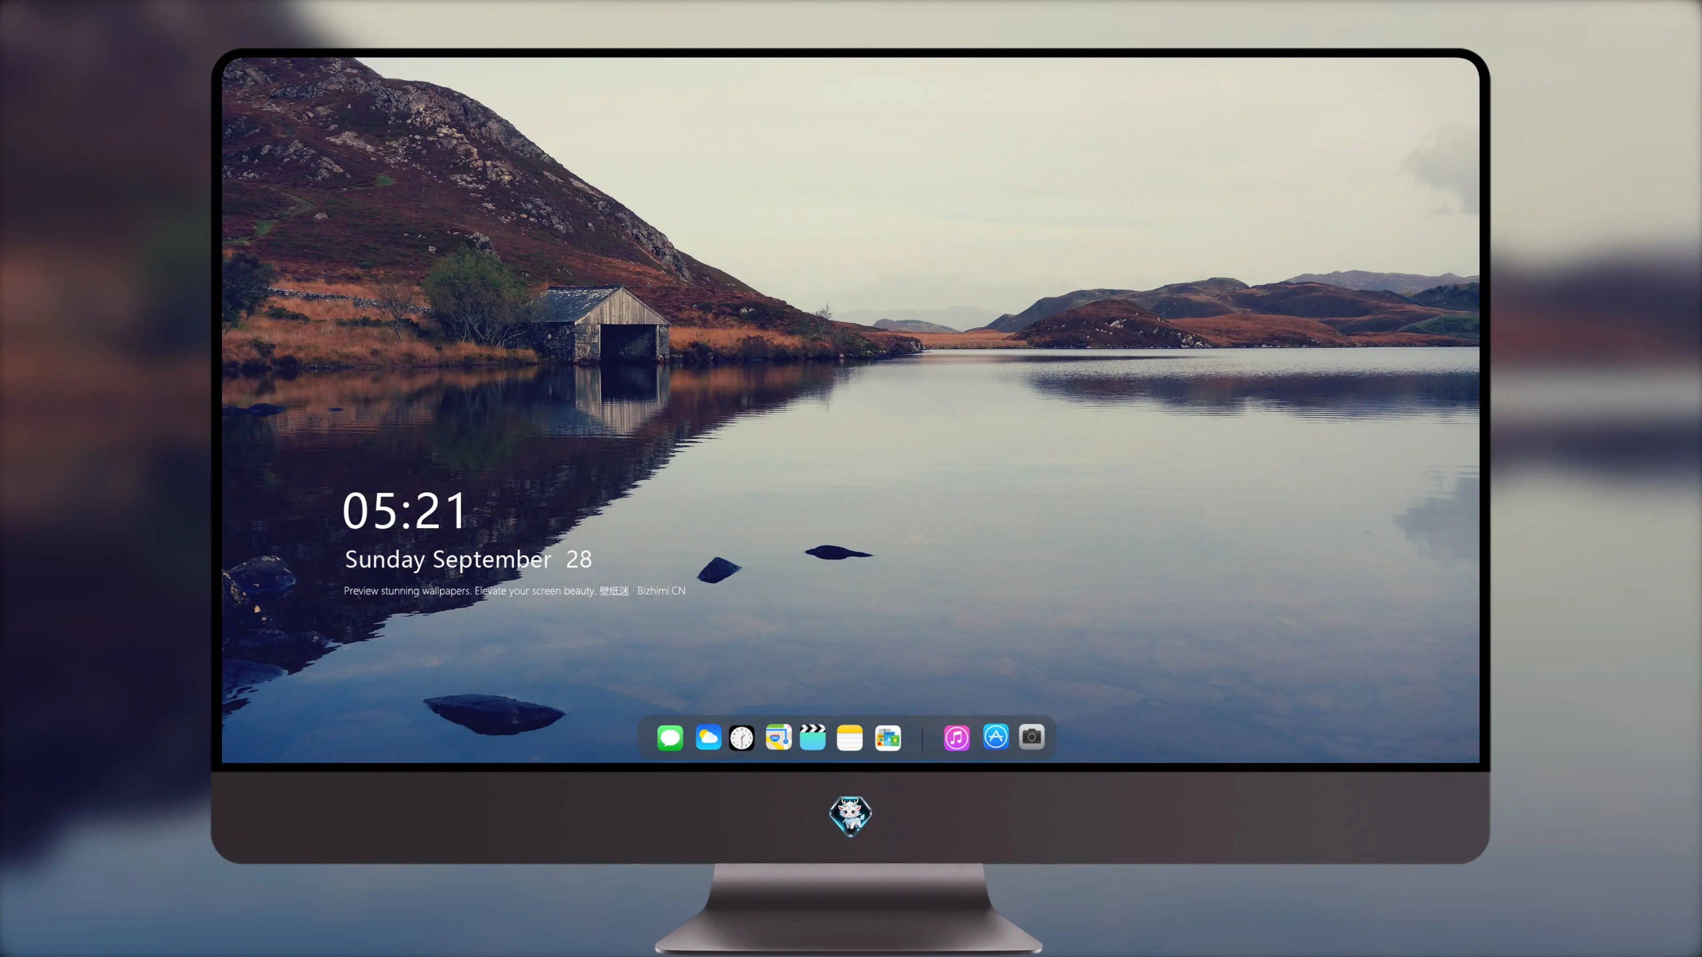Open the yellow Notes app
The width and height of the screenshot is (1702, 957).
coord(850,738)
